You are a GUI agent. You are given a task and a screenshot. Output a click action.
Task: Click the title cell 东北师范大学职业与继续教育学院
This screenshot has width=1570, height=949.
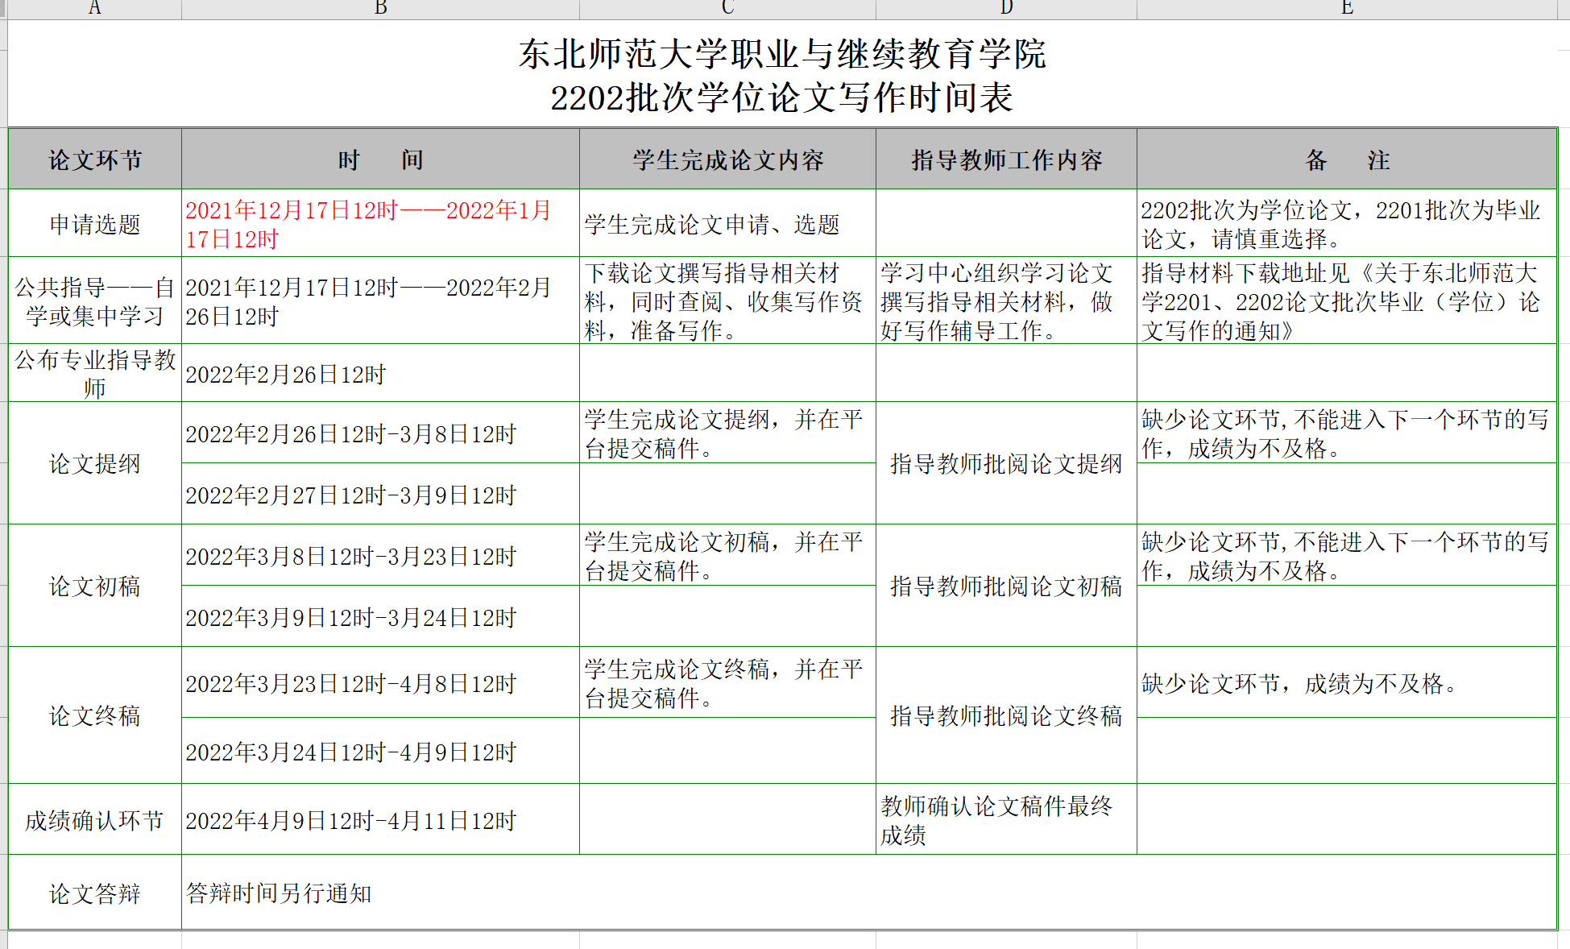click(782, 74)
